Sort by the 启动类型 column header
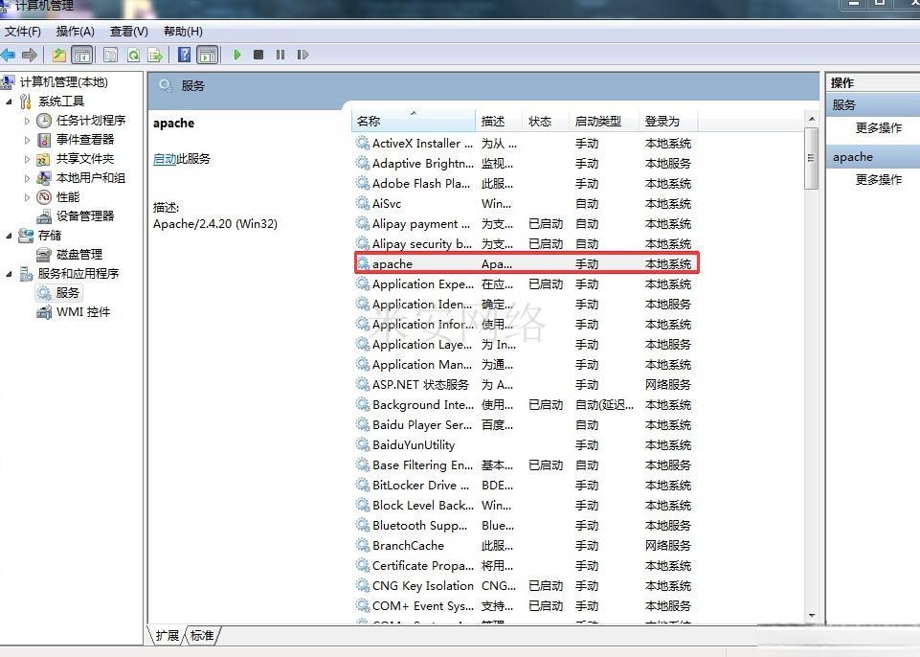Screen dimensions: 920x657 coord(604,121)
